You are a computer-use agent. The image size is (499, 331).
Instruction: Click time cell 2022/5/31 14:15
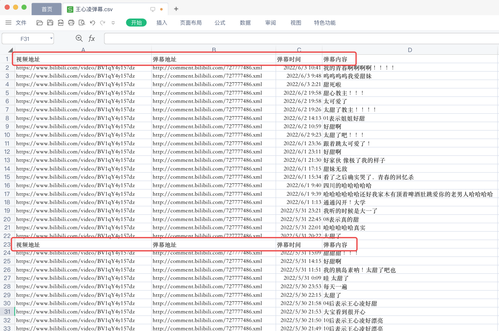click(299, 261)
